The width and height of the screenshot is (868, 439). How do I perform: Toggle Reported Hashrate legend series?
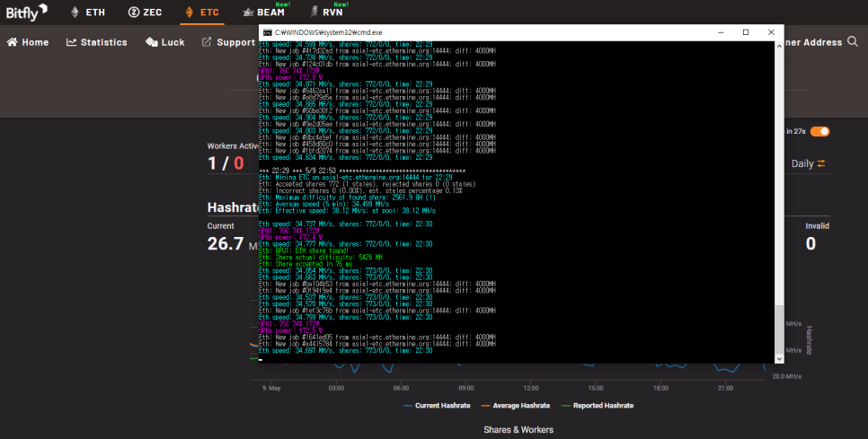pyautogui.click(x=598, y=405)
